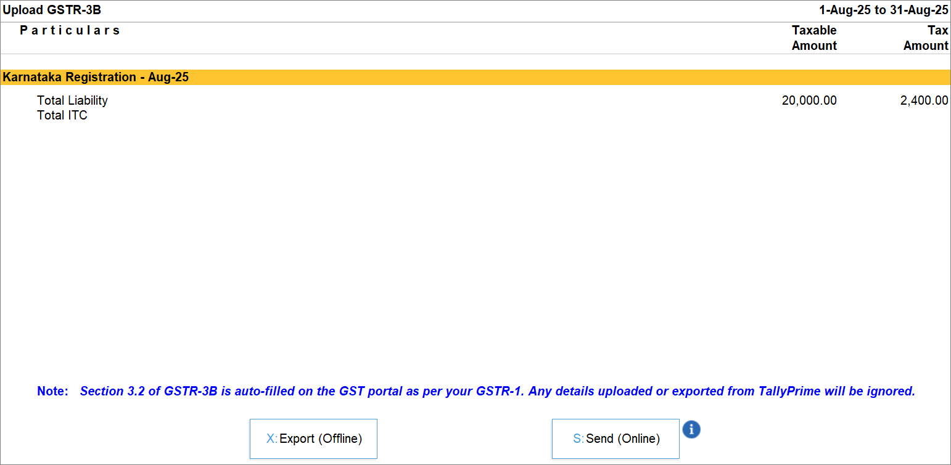Click the empty Taxable Amount cell for Total ITC
Viewport: 951px width, 465px height.
click(809, 115)
